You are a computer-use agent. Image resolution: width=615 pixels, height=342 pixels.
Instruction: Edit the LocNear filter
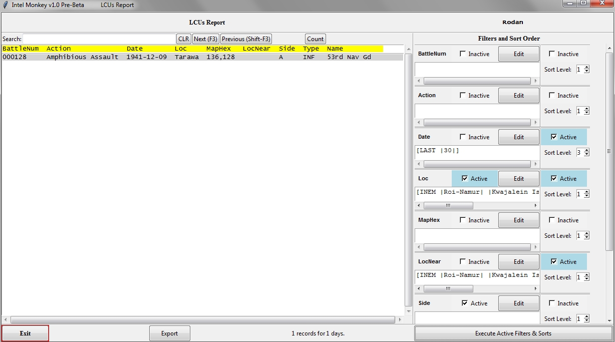tap(519, 262)
